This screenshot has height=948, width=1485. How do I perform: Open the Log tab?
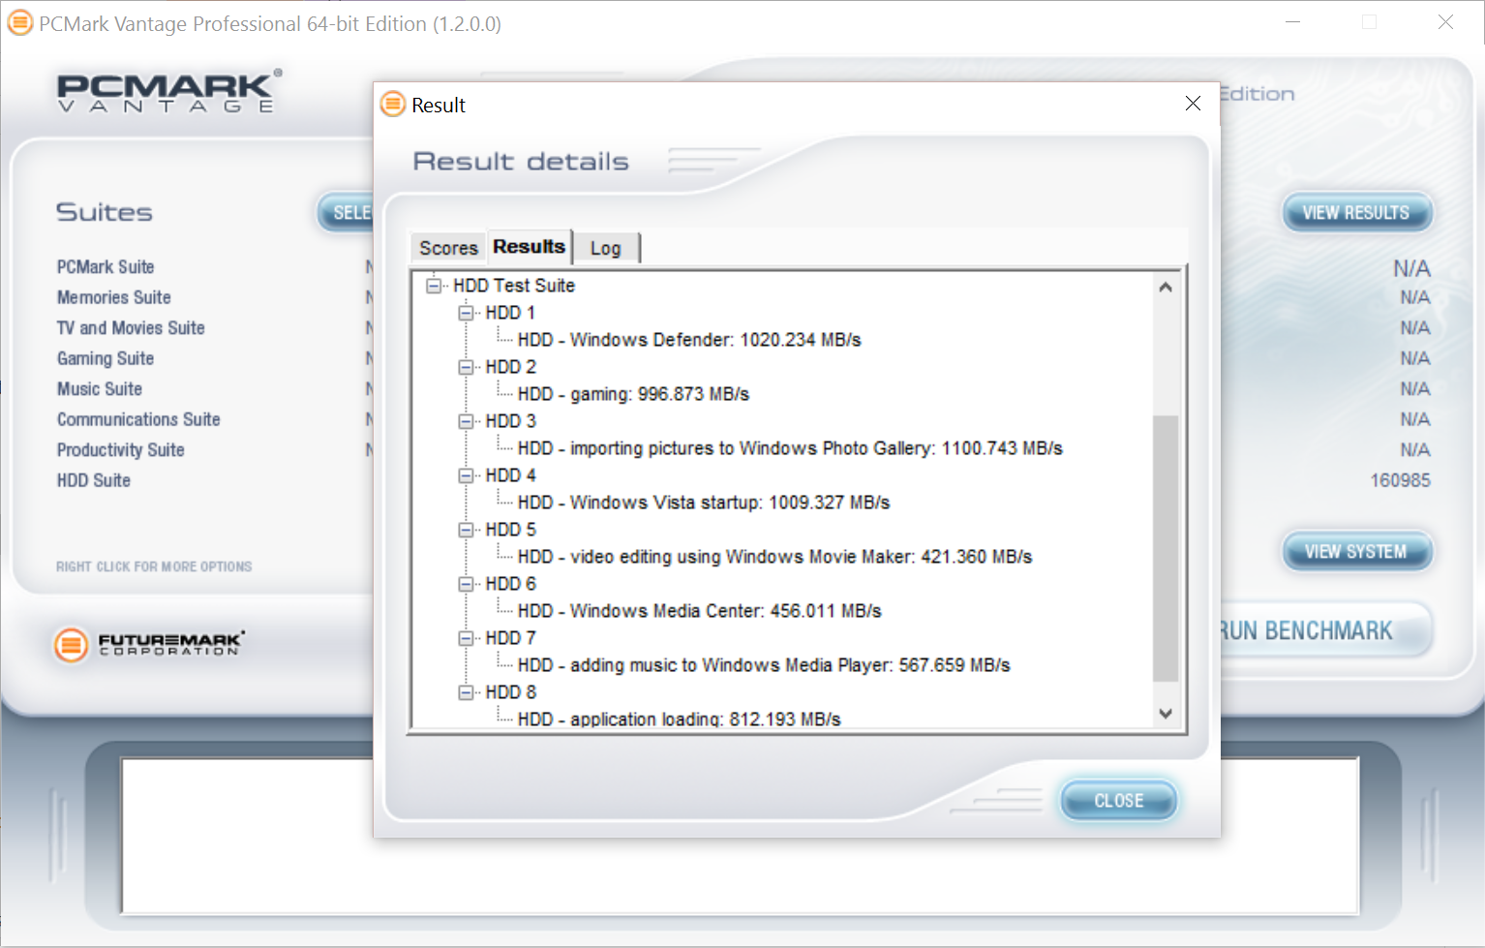(x=605, y=248)
